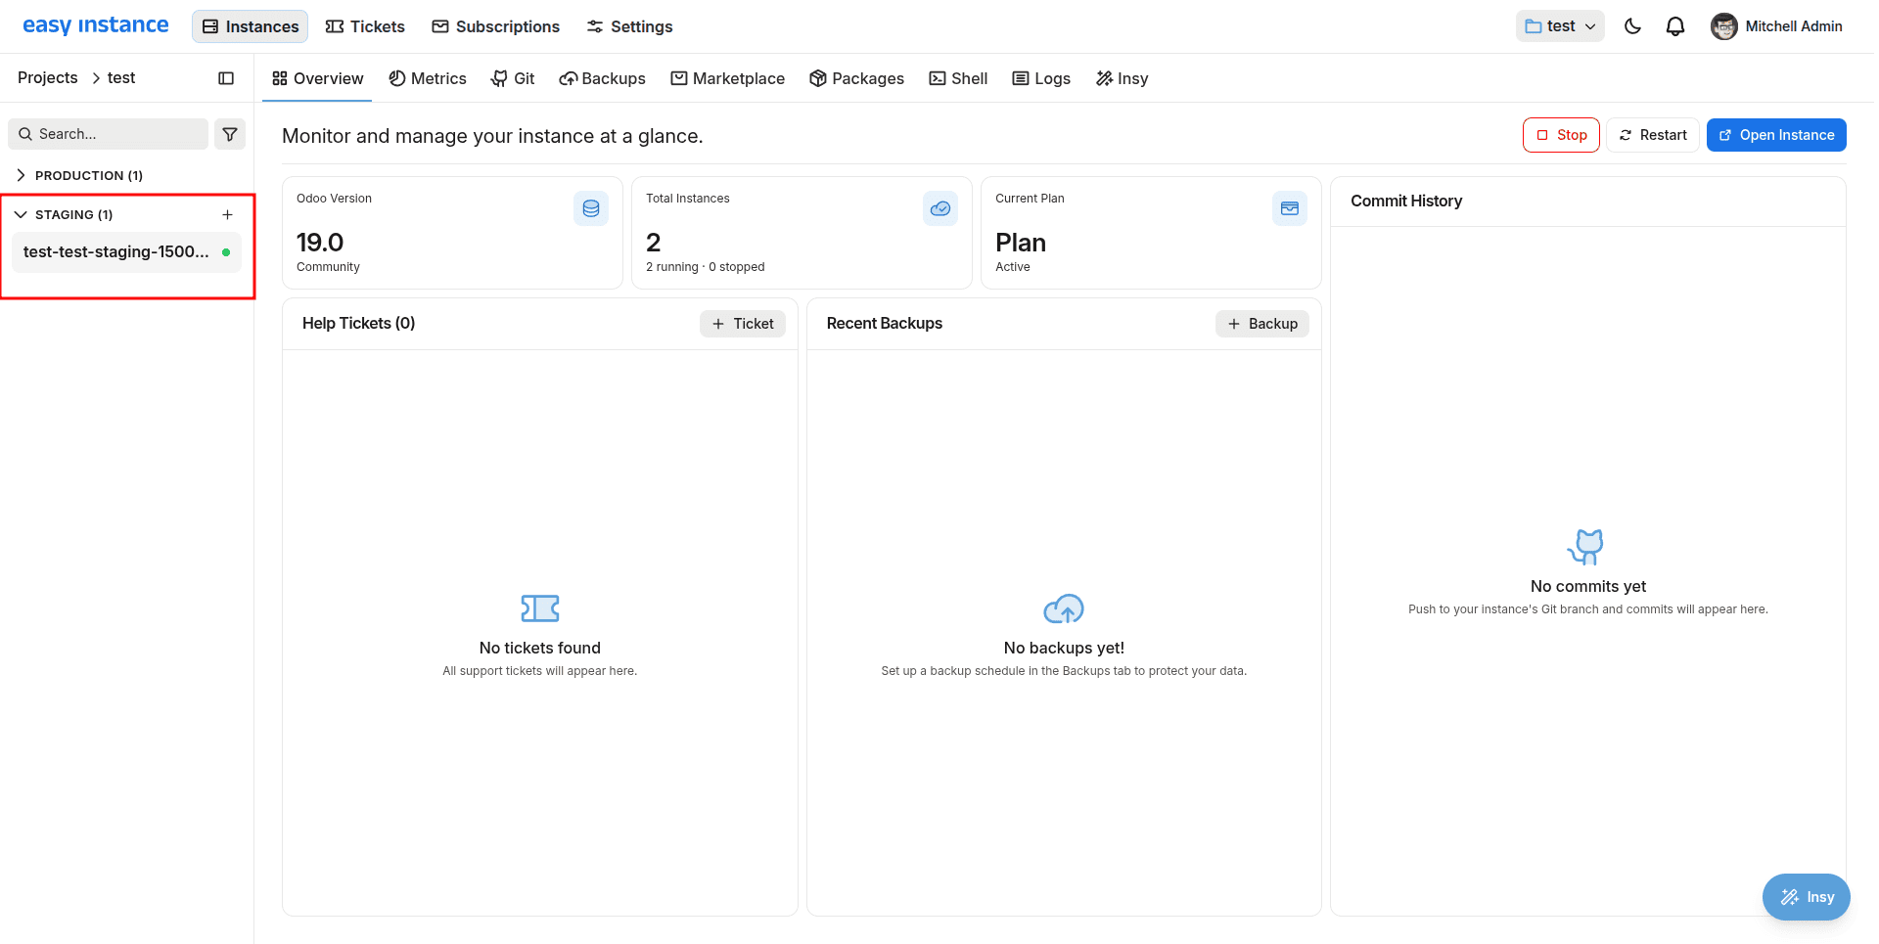The height and width of the screenshot is (944, 1879).
Task: Stop the instance
Action: point(1561,135)
